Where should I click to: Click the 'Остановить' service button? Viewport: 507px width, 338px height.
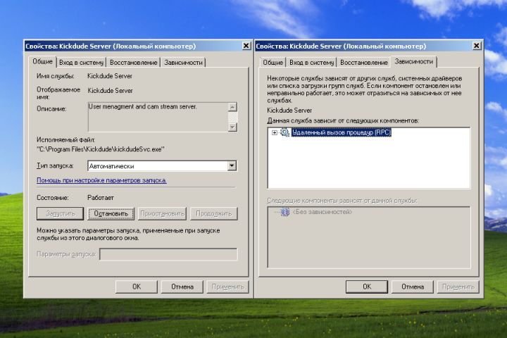[111, 213]
